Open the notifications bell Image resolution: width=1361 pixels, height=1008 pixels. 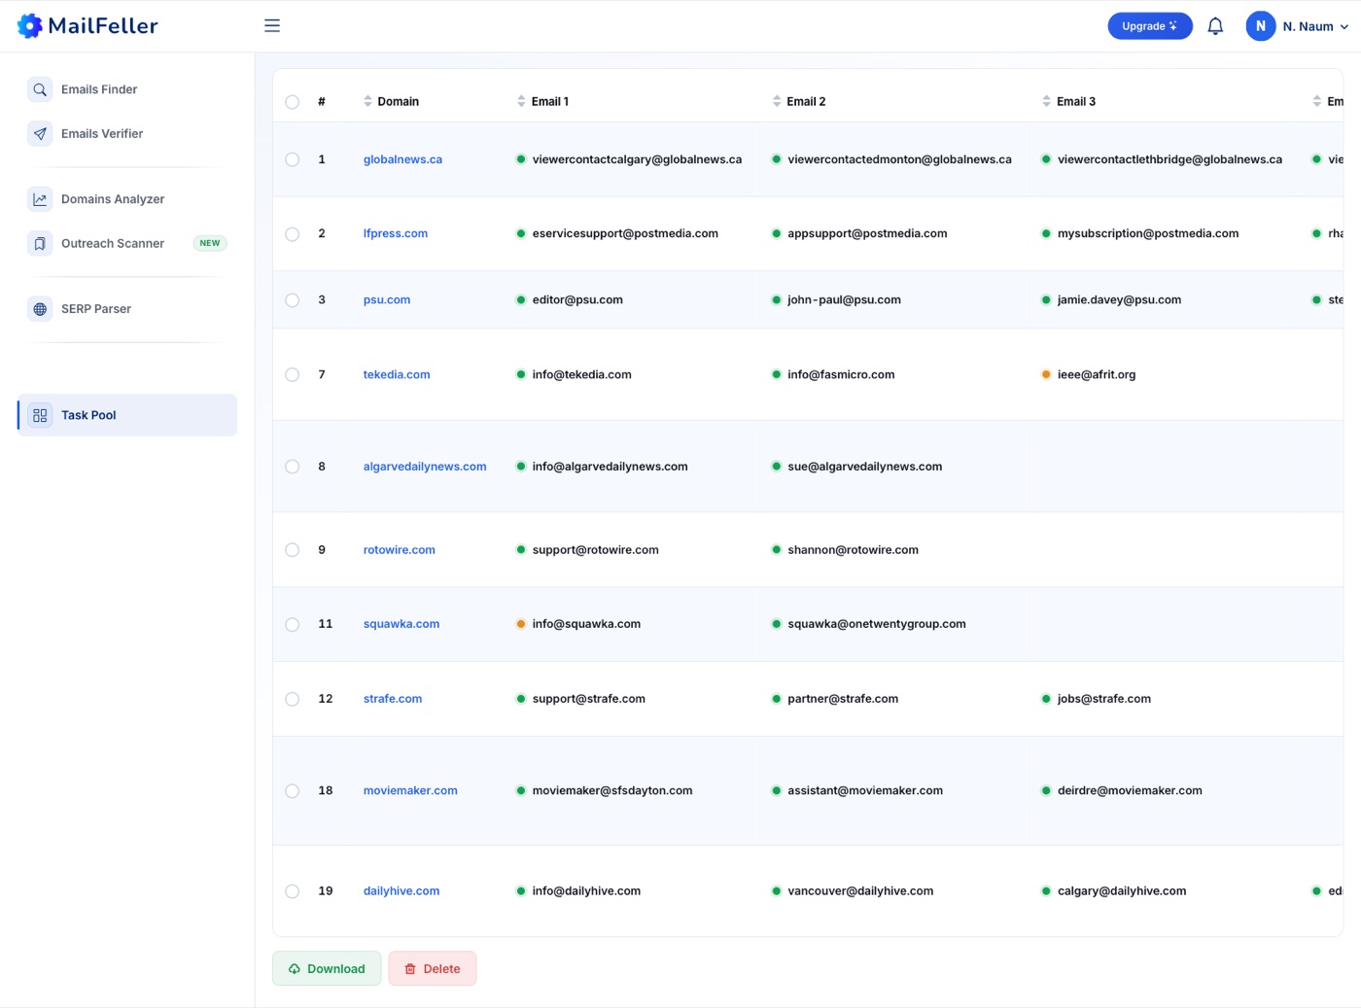[x=1215, y=26]
